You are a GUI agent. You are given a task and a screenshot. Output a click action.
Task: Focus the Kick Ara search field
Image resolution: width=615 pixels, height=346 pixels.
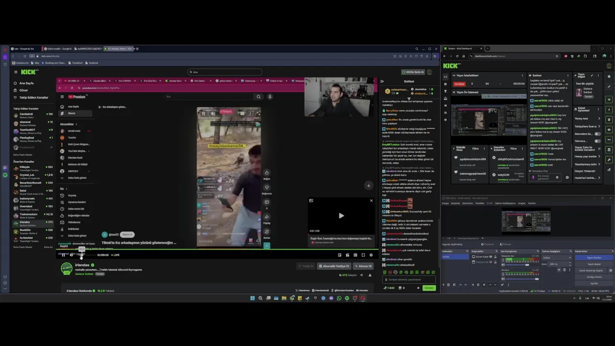(225, 72)
